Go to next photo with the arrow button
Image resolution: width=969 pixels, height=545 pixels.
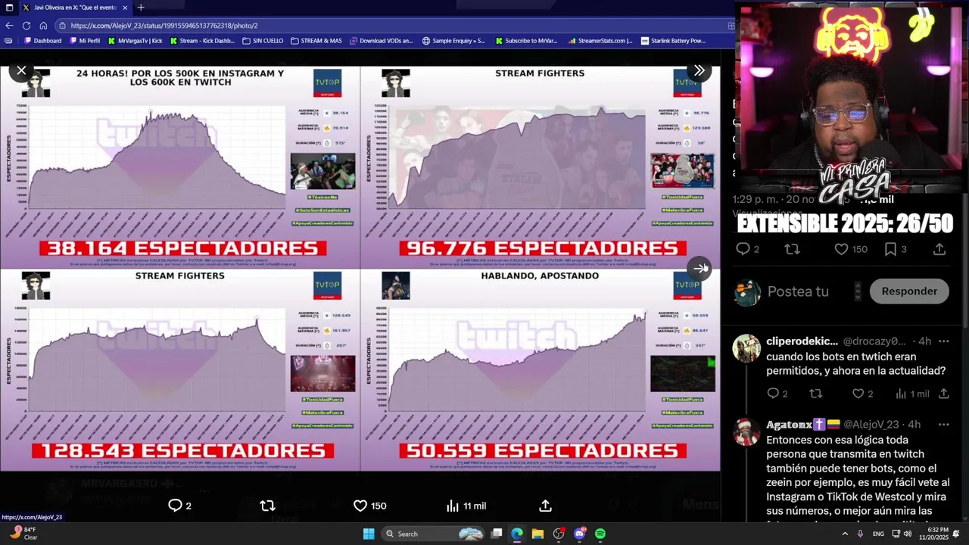tap(699, 268)
